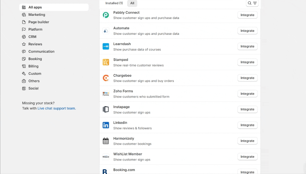Screen dimensions: 306x174
Task: Click the Page builder document icon
Action: pos(24,22)
